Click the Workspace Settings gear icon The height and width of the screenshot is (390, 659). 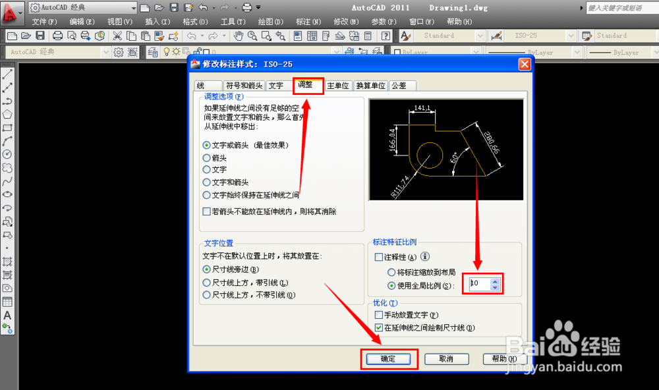[x=119, y=53]
